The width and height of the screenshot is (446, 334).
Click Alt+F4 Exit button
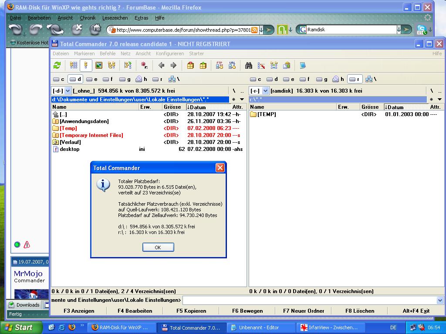pyautogui.click(x=416, y=311)
